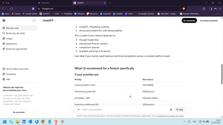The width and height of the screenshot is (223, 125).
Task: Click Sebastien Poletto table cell
Action: [x=150, y=98]
